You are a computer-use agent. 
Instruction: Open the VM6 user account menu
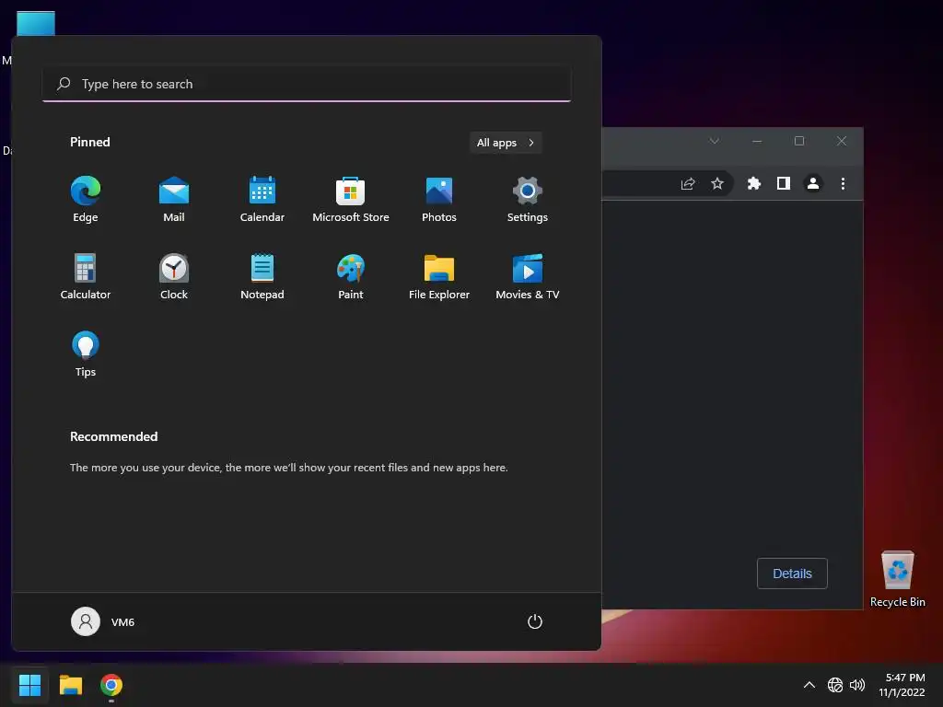click(103, 621)
